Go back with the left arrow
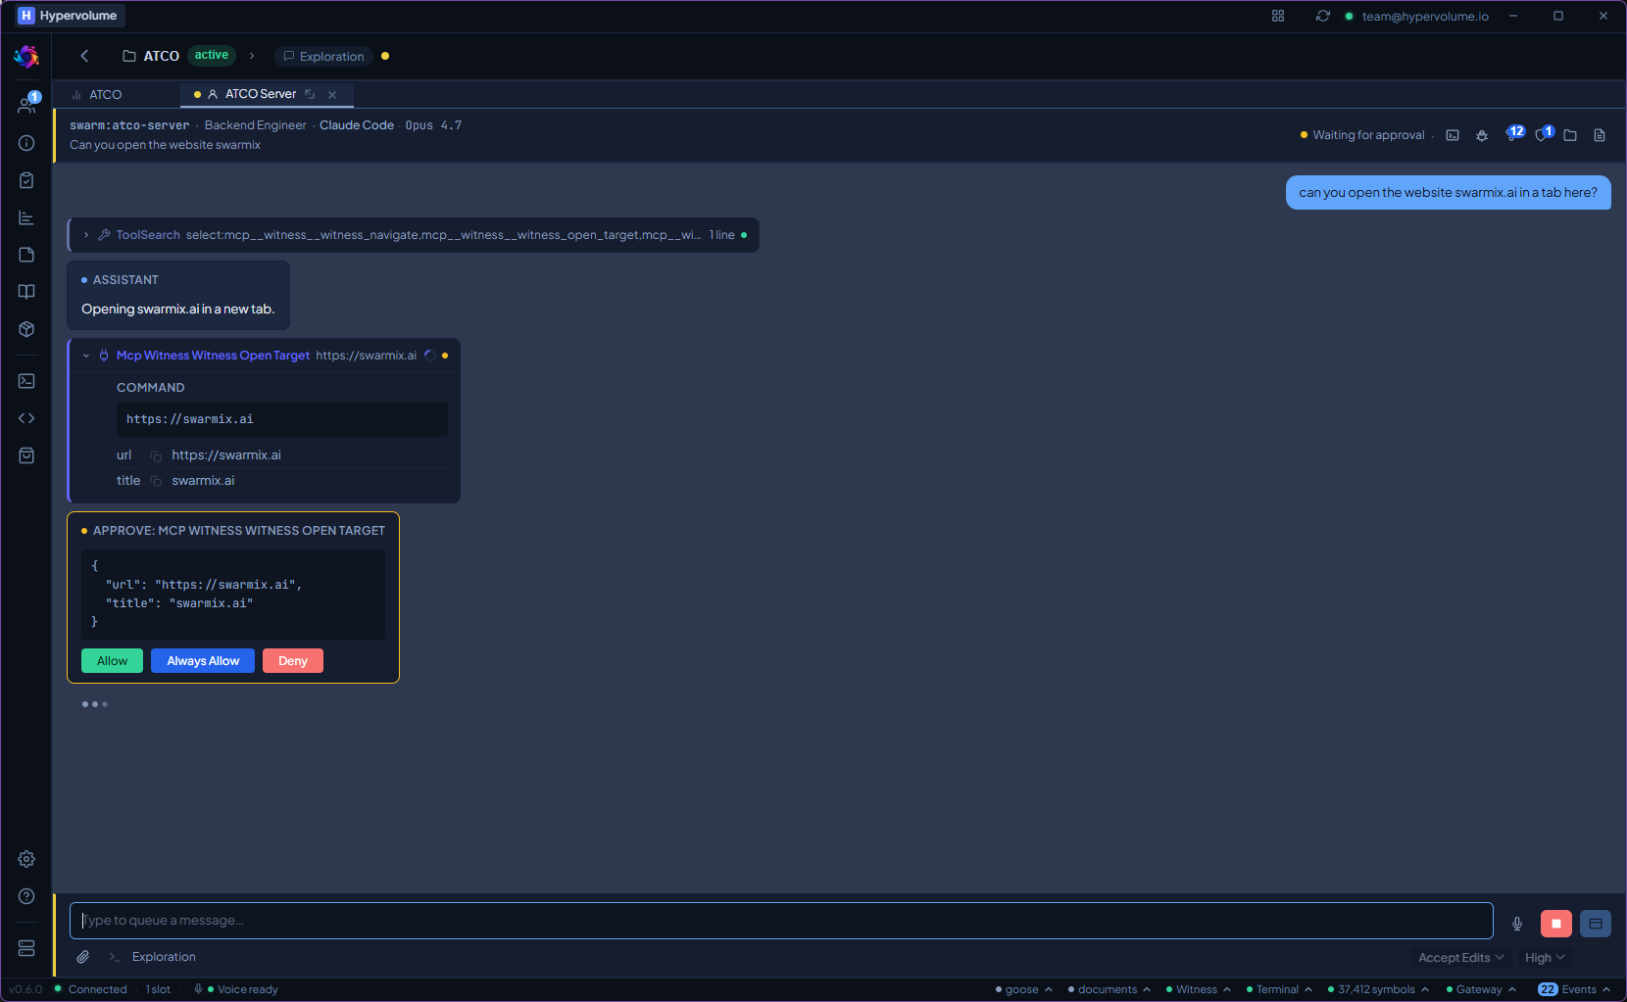 tap(84, 56)
